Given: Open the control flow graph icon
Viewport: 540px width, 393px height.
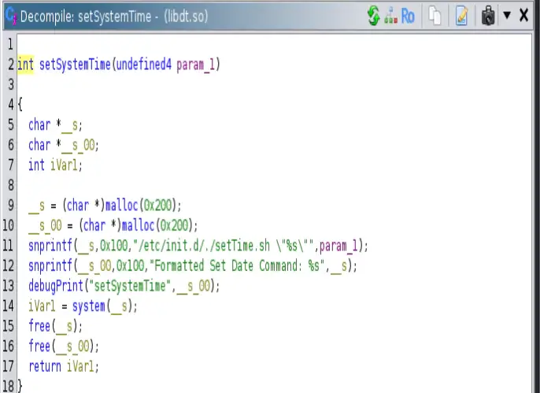Looking at the screenshot, I should point(390,16).
